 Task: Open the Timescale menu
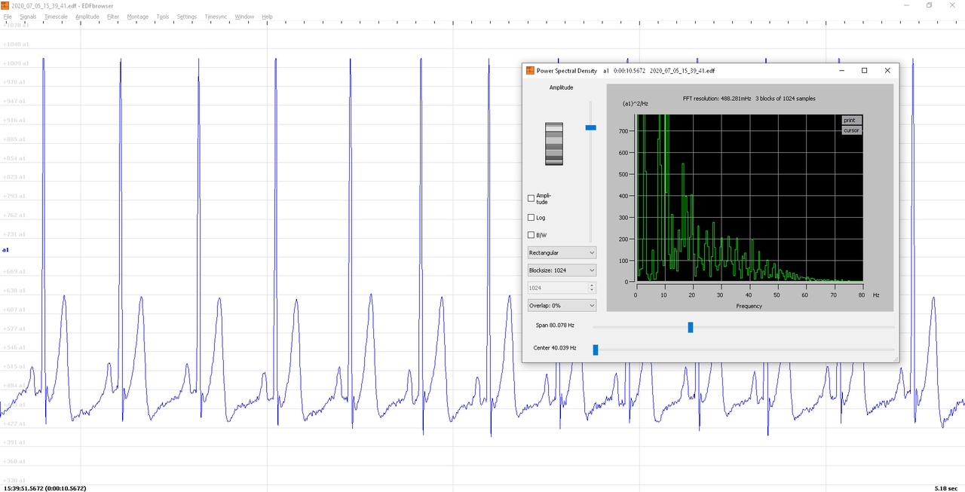(57, 17)
